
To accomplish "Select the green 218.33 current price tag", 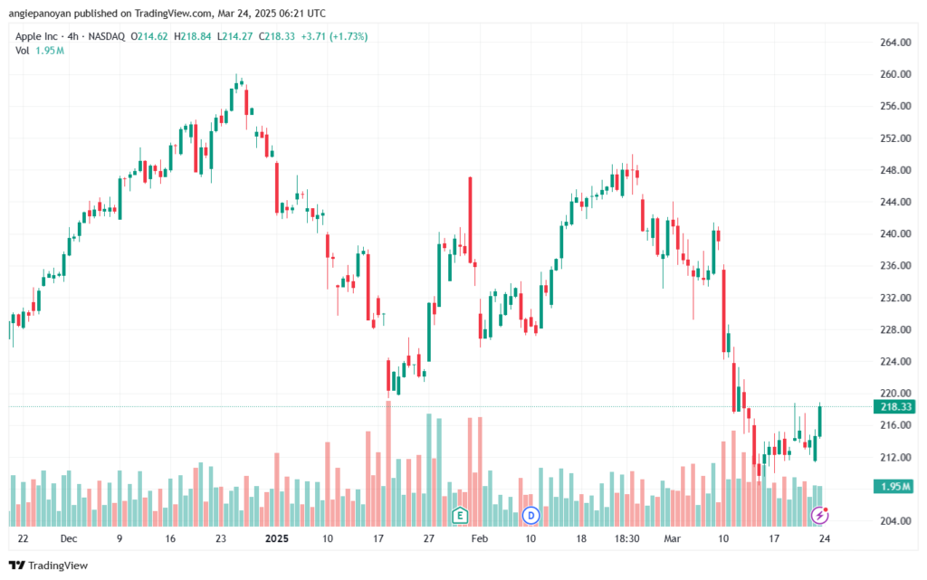I will [894, 407].
